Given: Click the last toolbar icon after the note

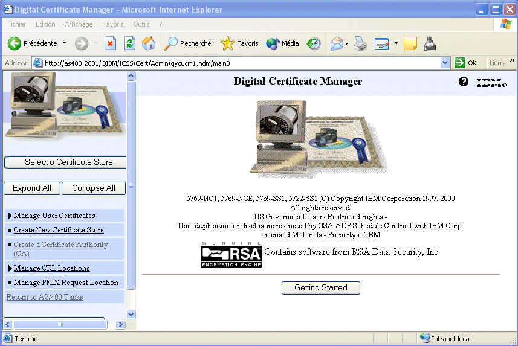Looking at the screenshot, I should [430, 43].
